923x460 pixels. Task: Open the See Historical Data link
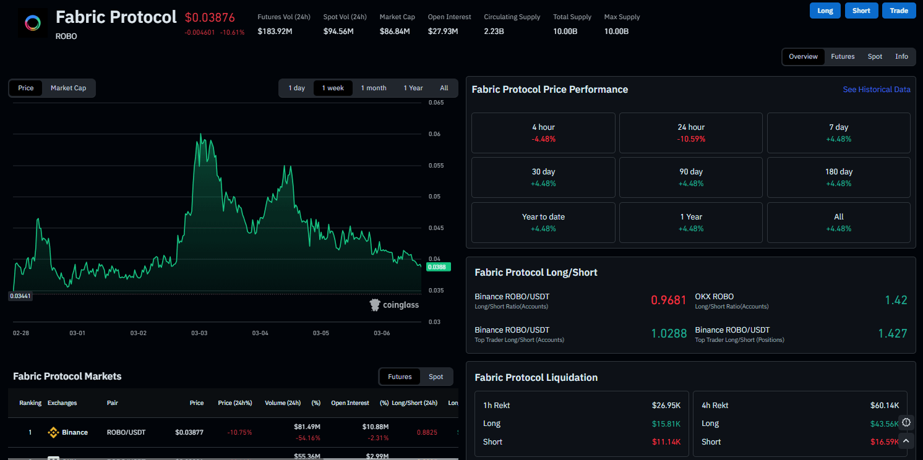(x=877, y=90)
